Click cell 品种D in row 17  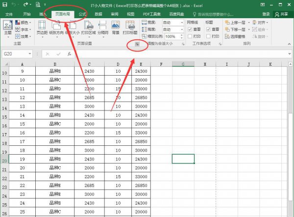tap(55, 133)
